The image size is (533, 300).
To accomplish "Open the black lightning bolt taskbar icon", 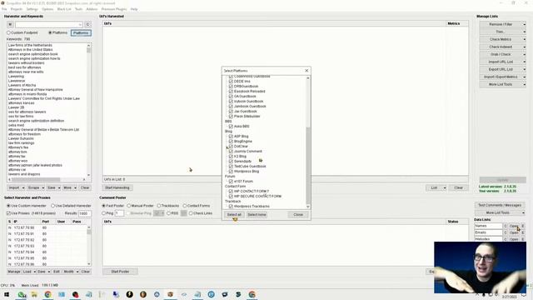I will pos(130,294).
